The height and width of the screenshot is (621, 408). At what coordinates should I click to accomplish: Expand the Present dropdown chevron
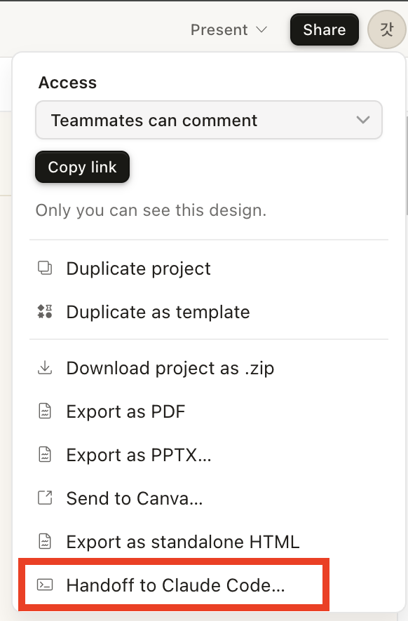pyautogui.click(x=261, y=29)
